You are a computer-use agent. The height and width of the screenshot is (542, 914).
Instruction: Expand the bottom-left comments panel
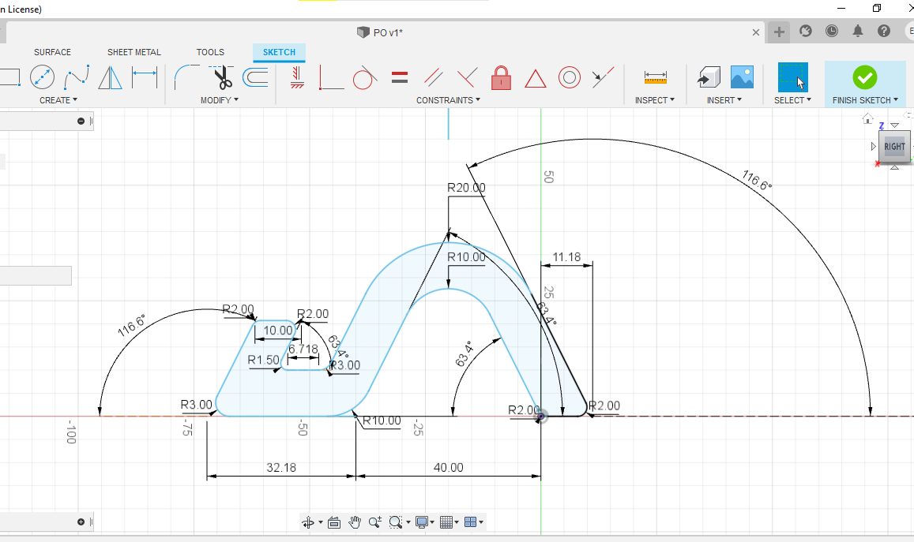point(81,521)
